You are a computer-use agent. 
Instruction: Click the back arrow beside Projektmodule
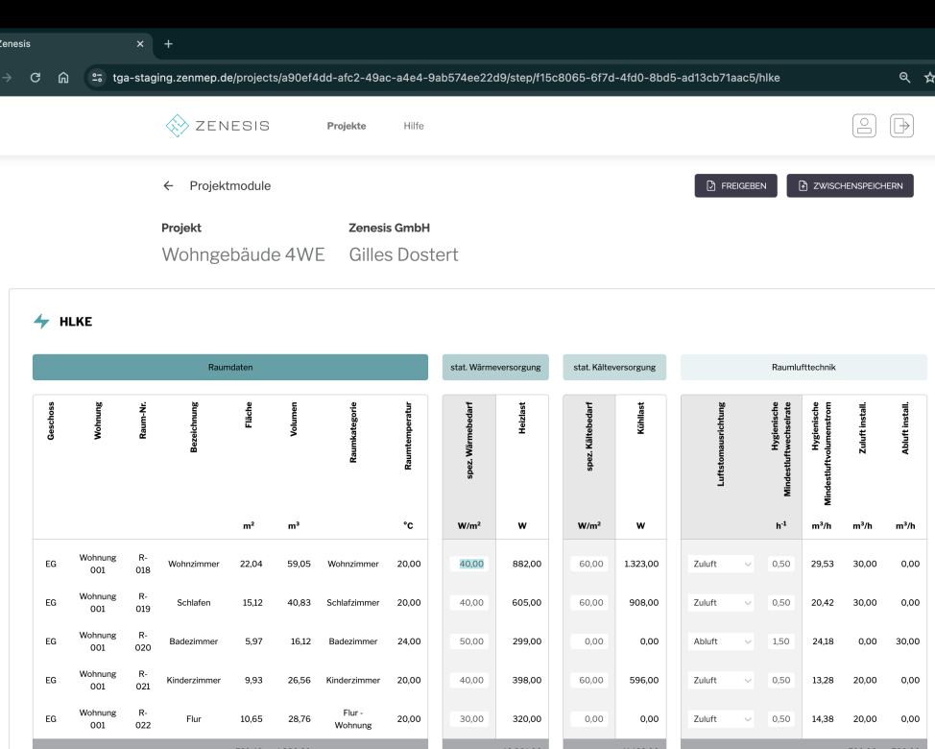point(168,186)
